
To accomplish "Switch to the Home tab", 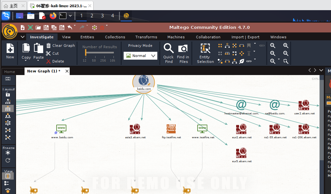I will [9, 72].
